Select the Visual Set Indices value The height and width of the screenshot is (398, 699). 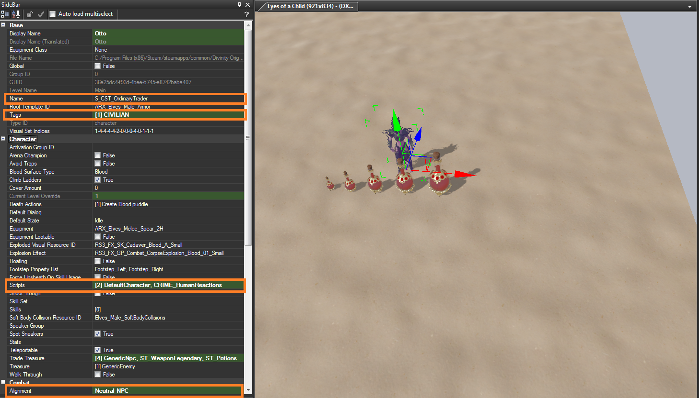pos(168,131)
